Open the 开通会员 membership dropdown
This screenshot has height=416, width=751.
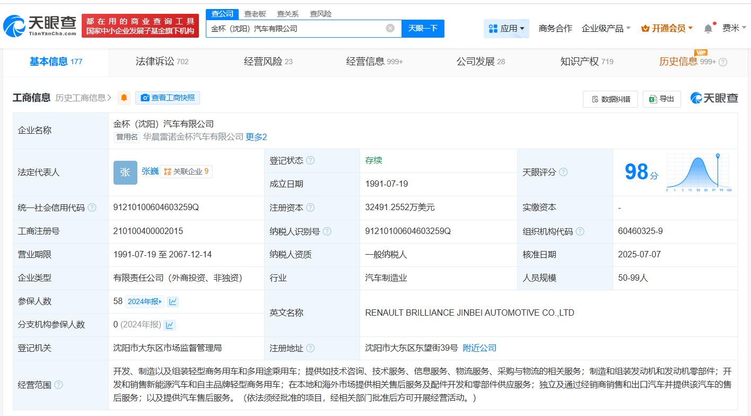click(667, 29)
